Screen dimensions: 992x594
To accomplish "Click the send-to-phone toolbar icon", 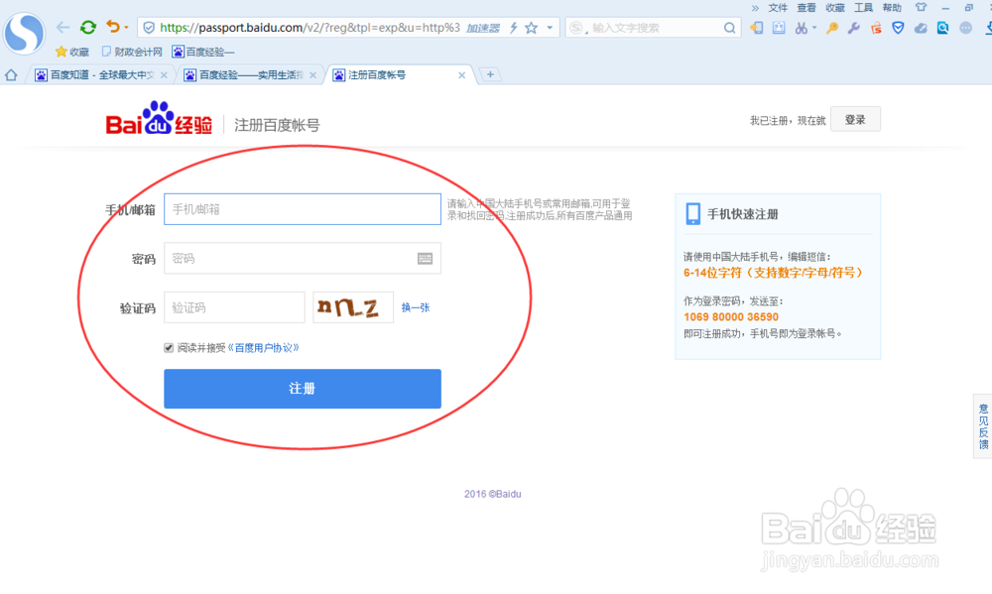I will click(757, 28).
